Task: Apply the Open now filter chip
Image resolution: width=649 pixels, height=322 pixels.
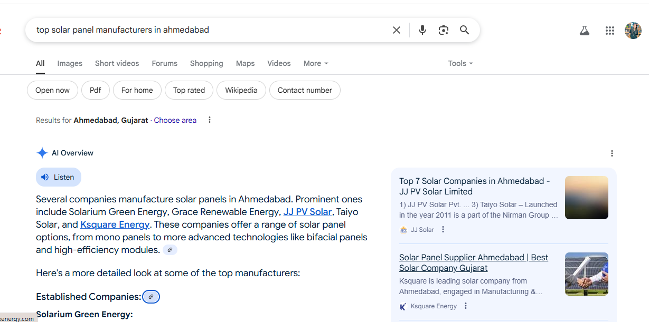Action: click(52, 90)
